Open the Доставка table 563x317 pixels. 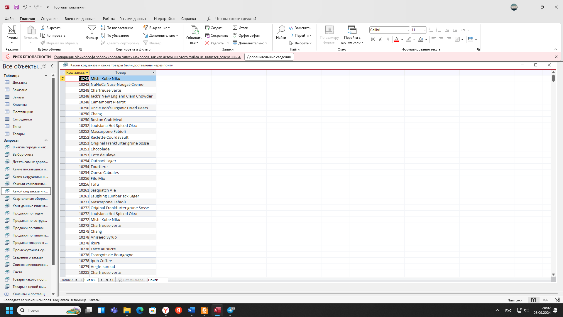pos(20,83)
